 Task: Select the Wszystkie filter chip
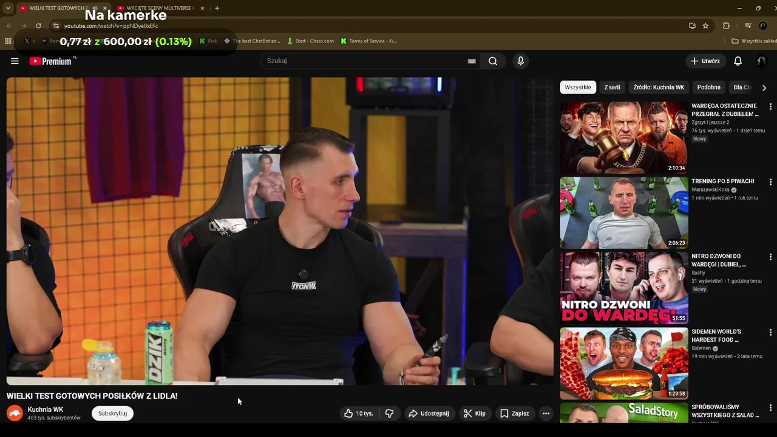pos(578,87)
